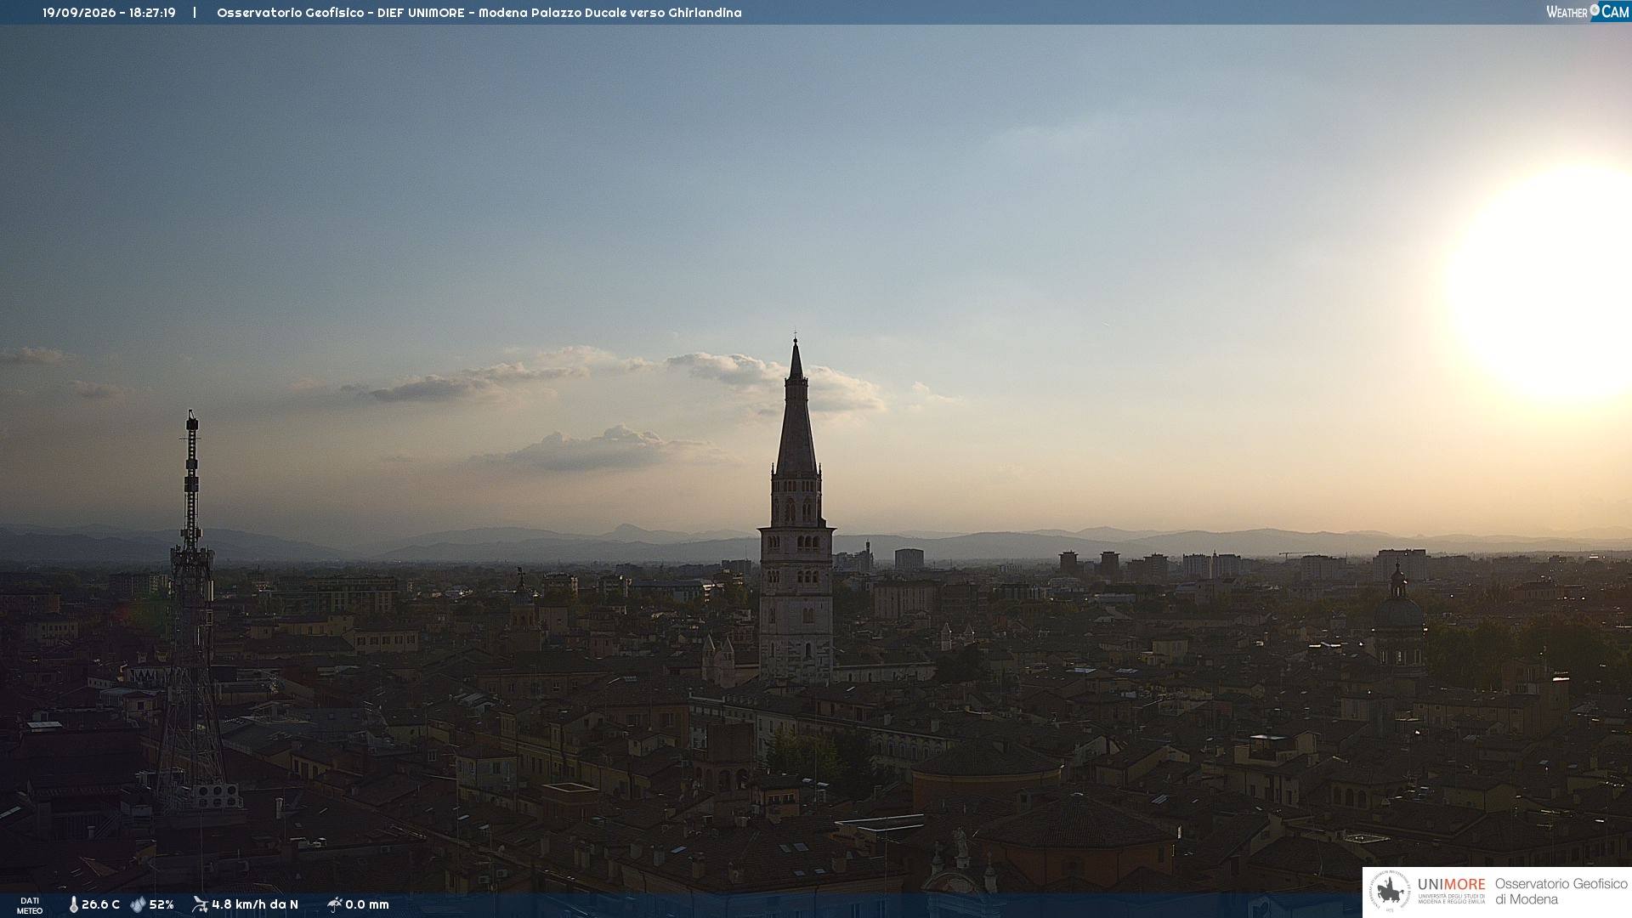This screenshot has height=918, width=1632.
Task: Click the 0.0 mm rainfall value
Action: (x=367, y=904)
